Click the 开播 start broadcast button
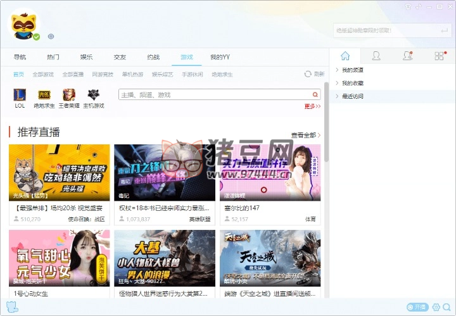This screenshot has height=316, width=456. click(418, 307)
